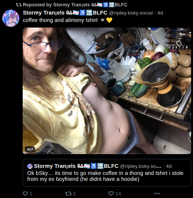Open the post text "coffee thong and alimony tshirt"
Image resolution: width=193 pixels, height=198 pixels.
60,20
